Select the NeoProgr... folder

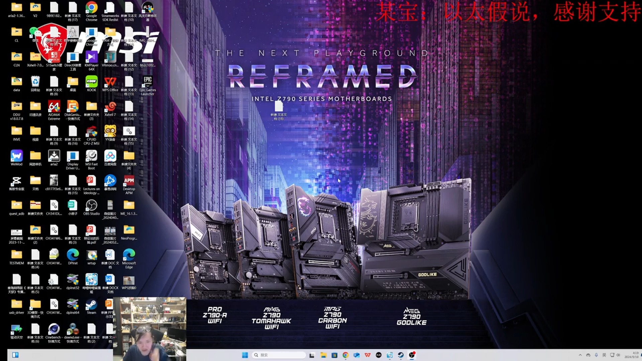pos(129,232)
